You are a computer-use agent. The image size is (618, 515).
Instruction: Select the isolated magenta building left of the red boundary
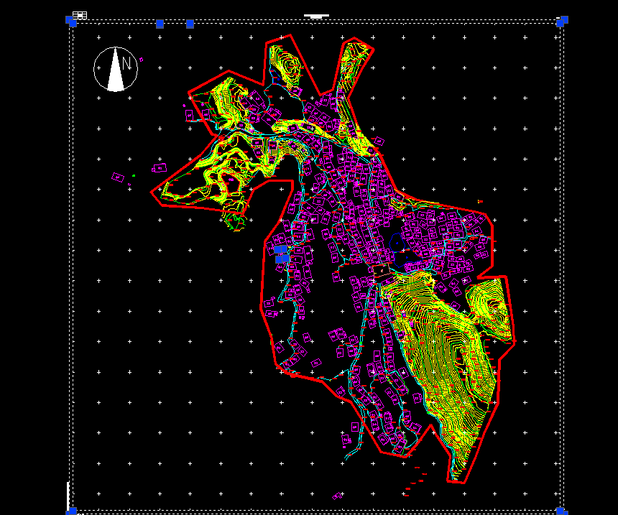tap(119, 177)
